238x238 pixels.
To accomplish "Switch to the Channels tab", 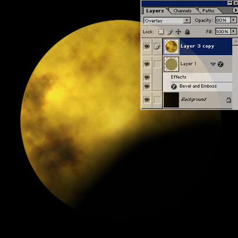I will [182, 11].
